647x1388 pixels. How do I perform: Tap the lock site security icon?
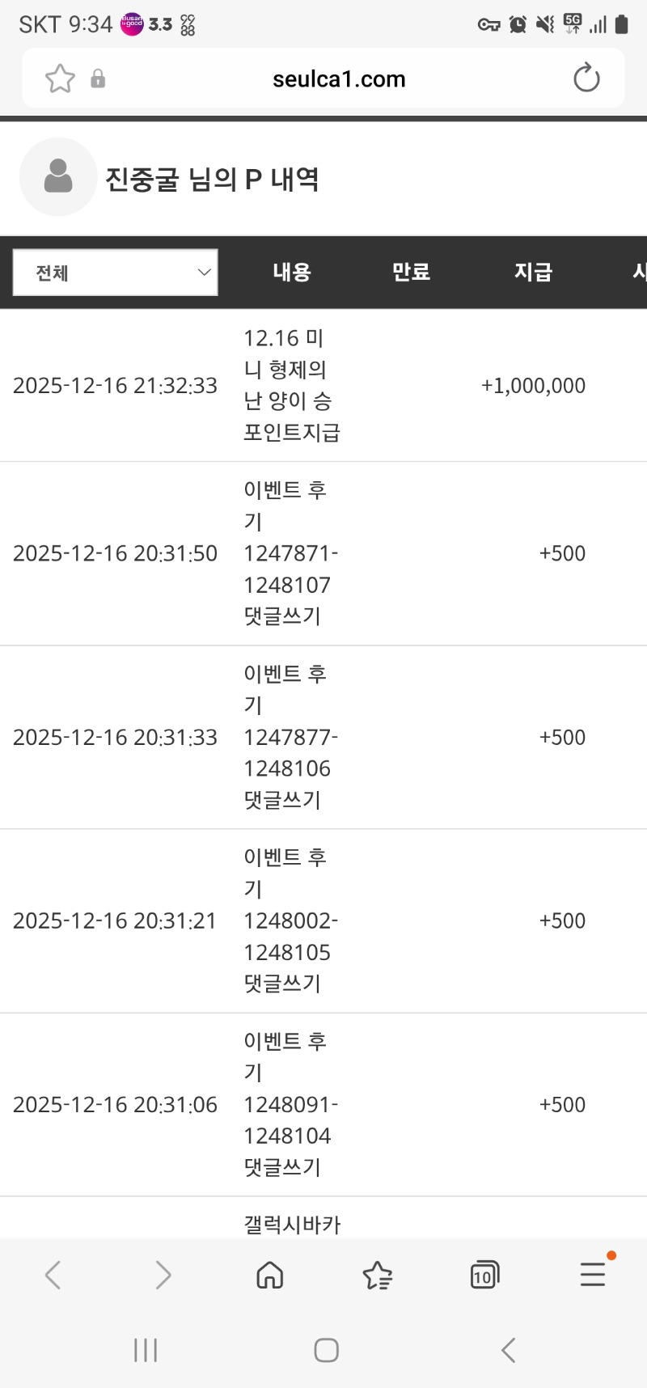(98, 78)
